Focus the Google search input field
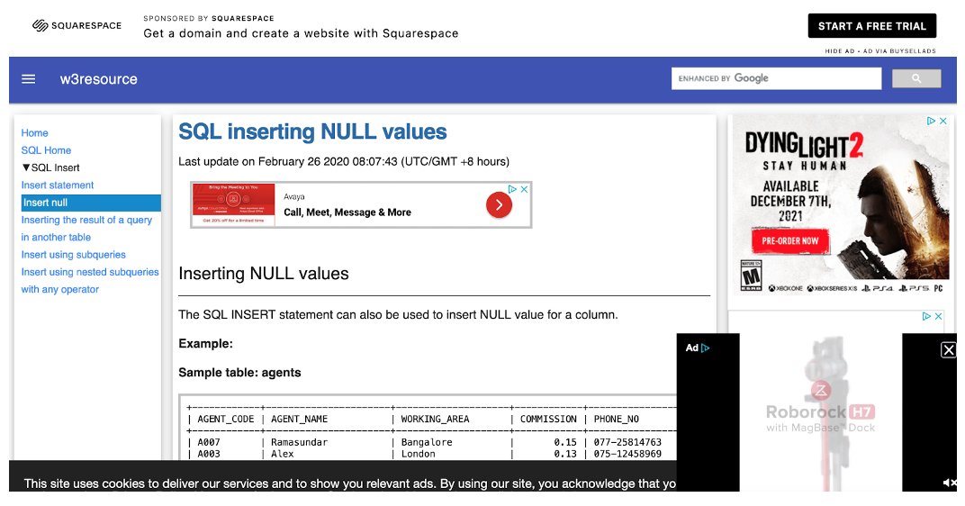The height and width of the screenshot is (506, 965). (x=776, y=78)
